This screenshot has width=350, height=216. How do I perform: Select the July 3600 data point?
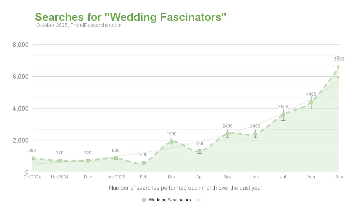(283, 115)
